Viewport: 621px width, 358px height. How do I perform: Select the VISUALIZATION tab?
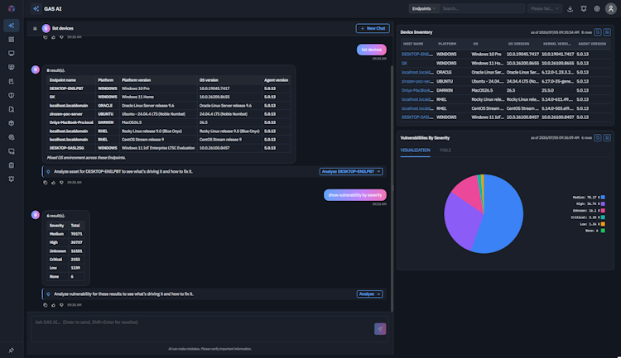(x=415, y=150)
